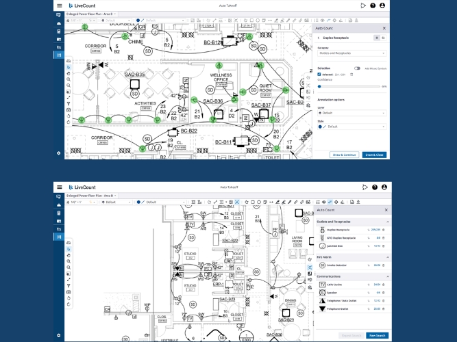Toggle visibility eye in top toolbar

(x=322, y=21)
